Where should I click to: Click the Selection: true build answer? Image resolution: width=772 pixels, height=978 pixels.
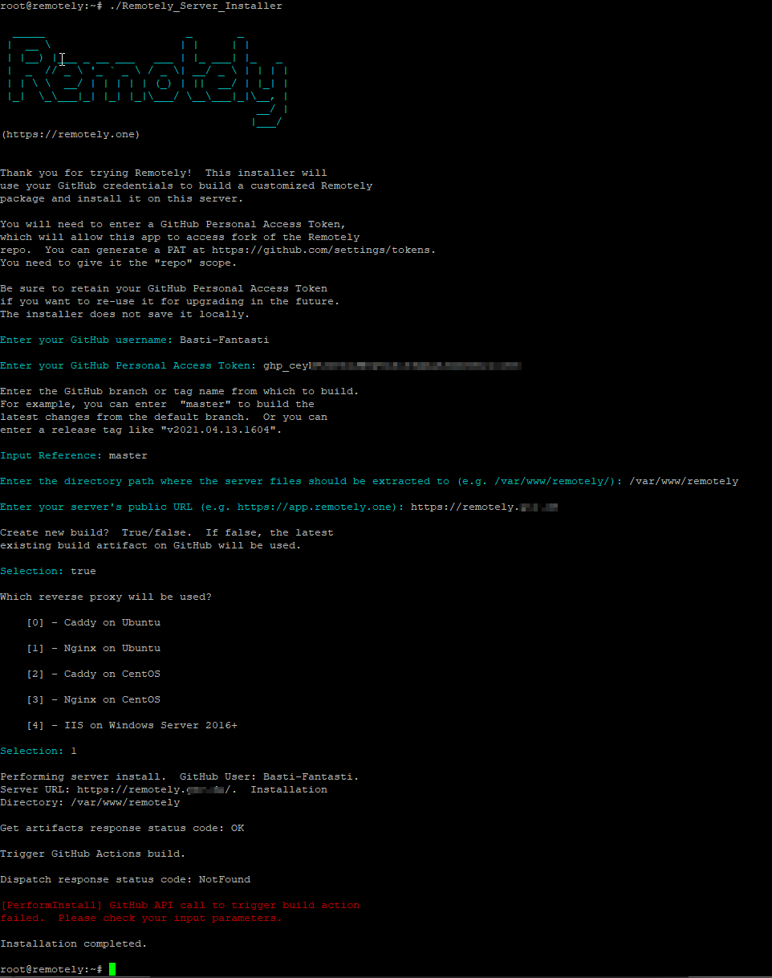[x=83, y=570]
